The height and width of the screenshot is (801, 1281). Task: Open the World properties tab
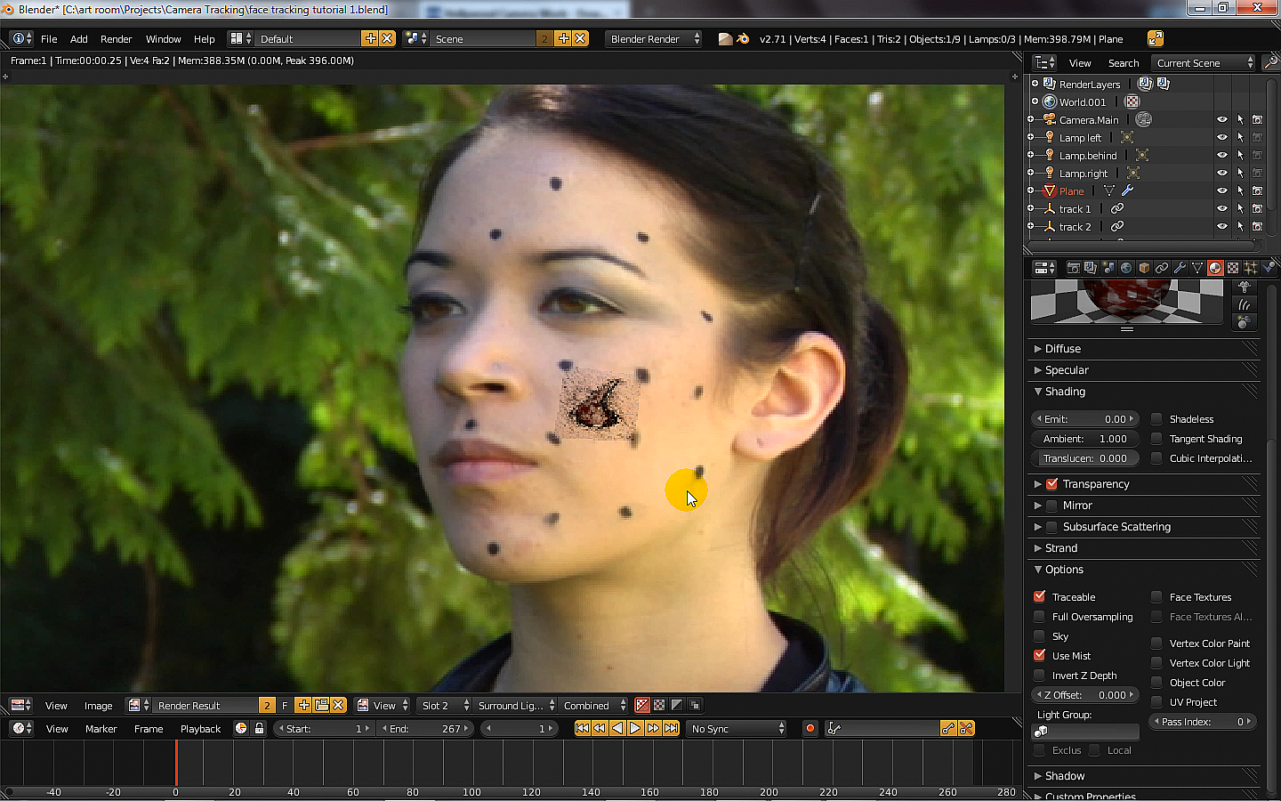pos(1126,268)
